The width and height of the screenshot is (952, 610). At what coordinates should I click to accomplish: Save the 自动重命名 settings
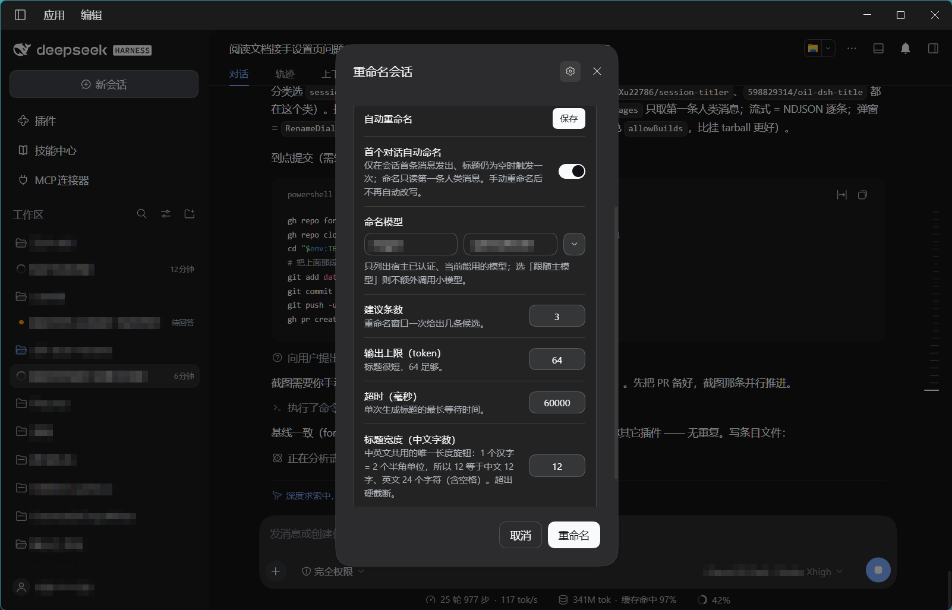[x=569, y=118]
